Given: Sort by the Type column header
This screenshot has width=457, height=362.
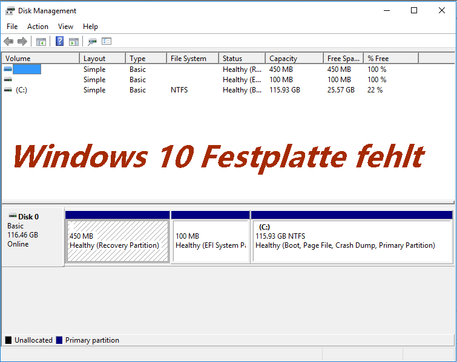Looking at the screenshot, I should 146,59.
